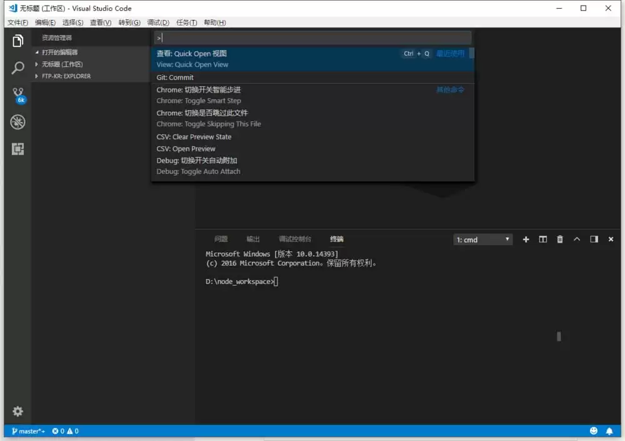Viewport: 625px width, 441px height.
Task: Kill the terminal via the trash icon
Action: point(560,239)
